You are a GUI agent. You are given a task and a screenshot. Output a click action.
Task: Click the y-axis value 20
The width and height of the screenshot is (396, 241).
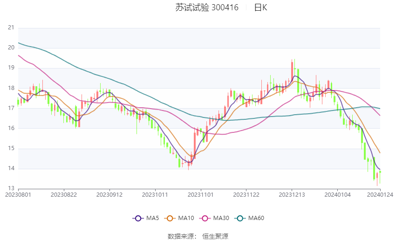click(x=11, y=48)
